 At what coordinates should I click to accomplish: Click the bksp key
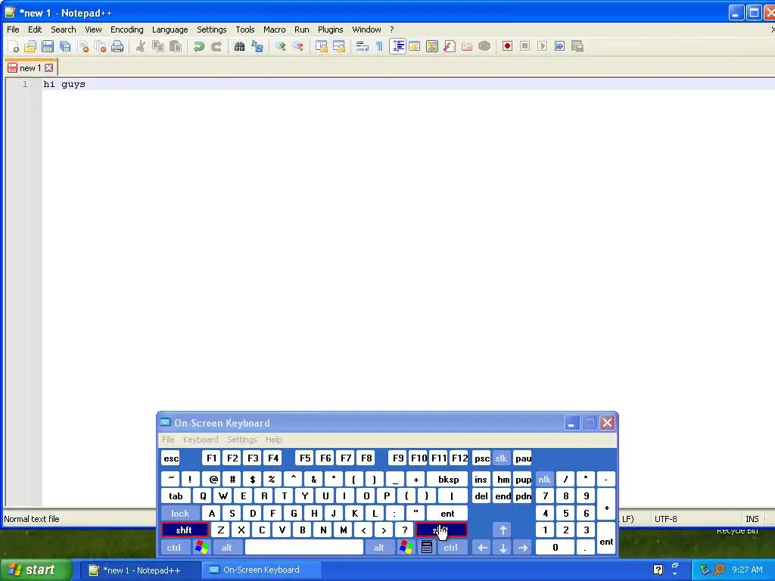point(447,479)
